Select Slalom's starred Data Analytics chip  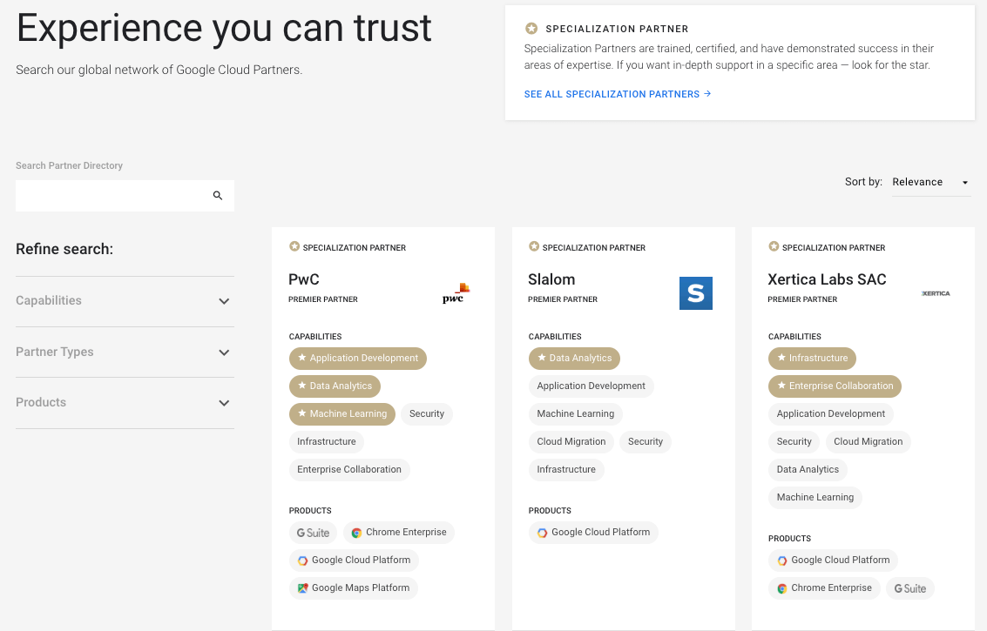point(574,359)
